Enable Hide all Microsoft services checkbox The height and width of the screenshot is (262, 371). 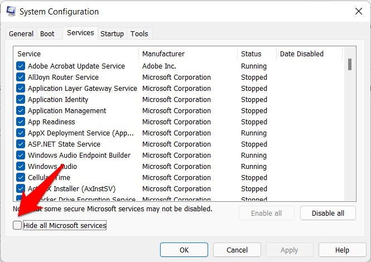[18, 225]
